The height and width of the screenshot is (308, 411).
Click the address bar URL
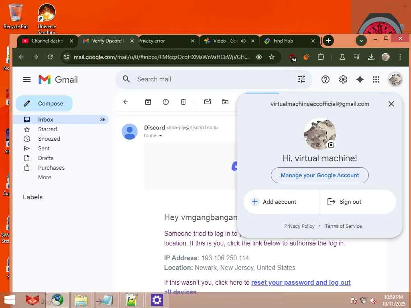point(161,57)
